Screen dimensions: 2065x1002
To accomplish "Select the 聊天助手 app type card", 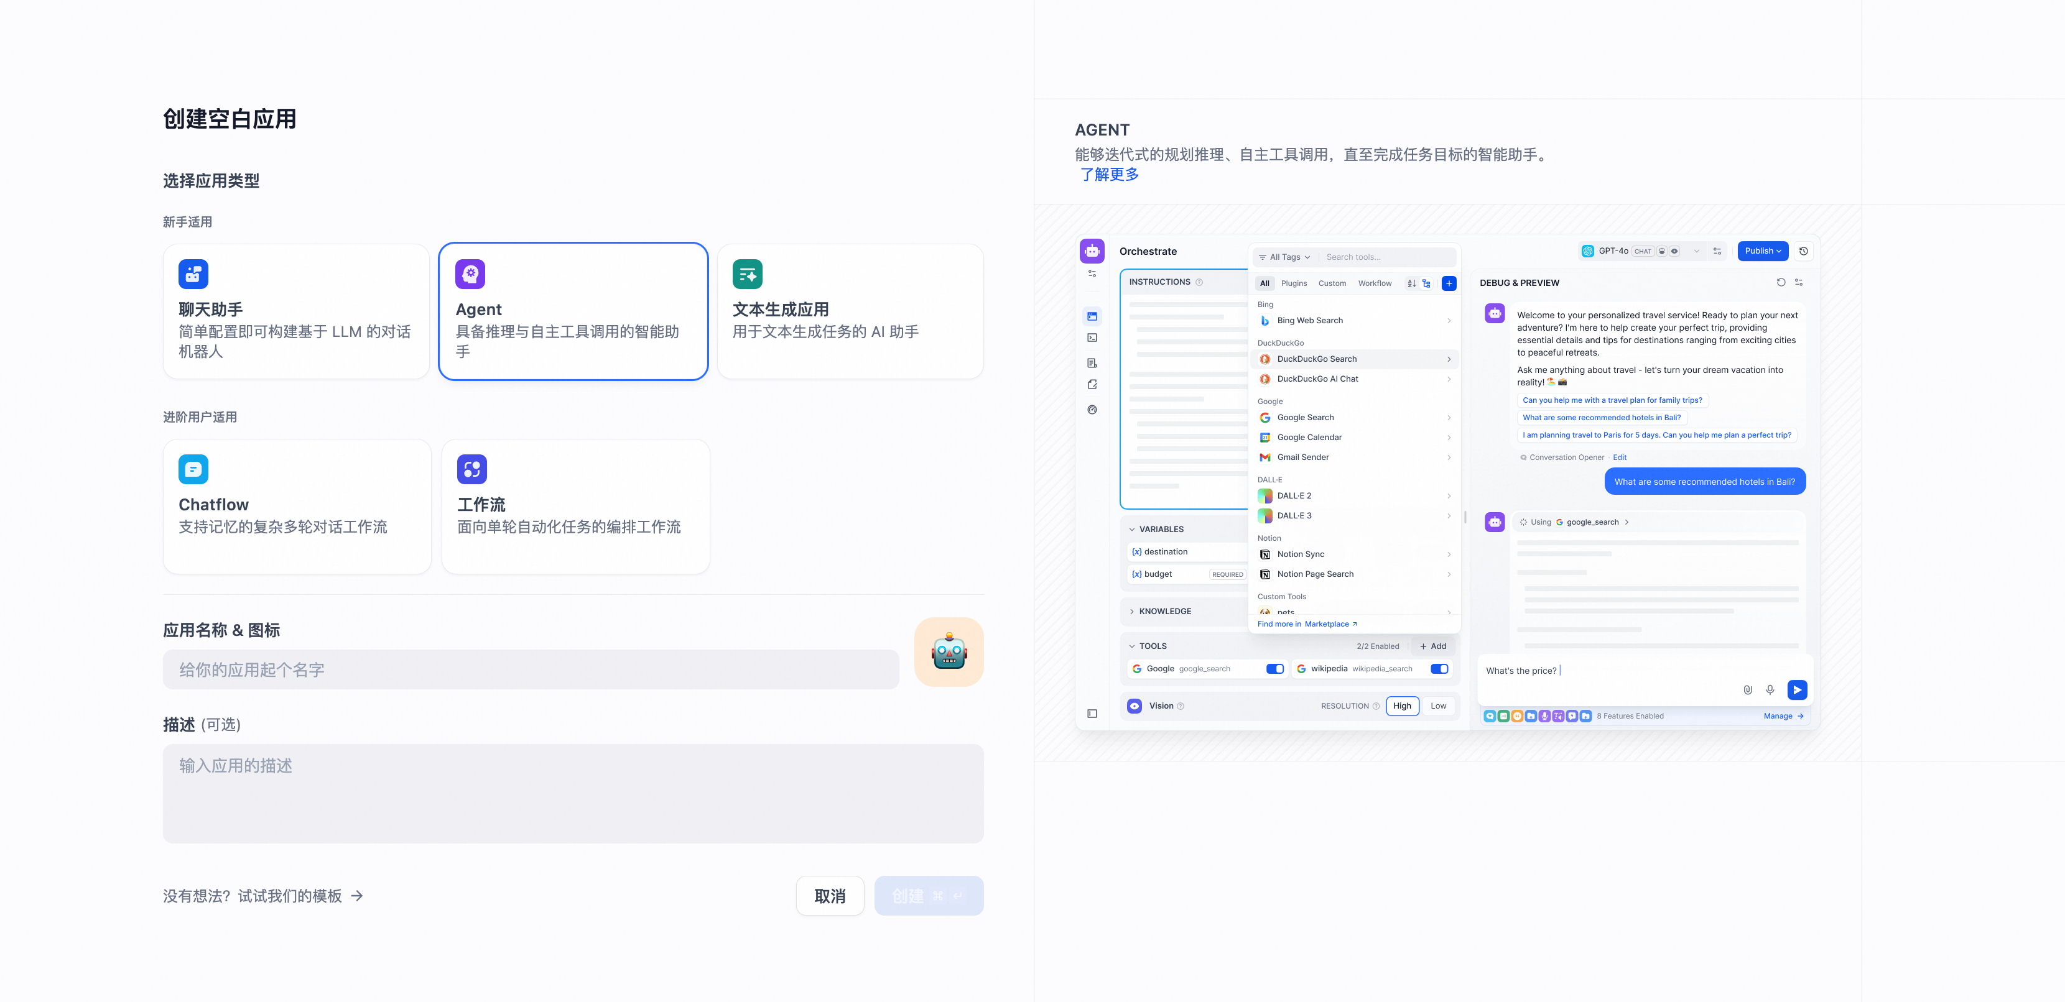I will pyautogui.click(x=296, y=311).
